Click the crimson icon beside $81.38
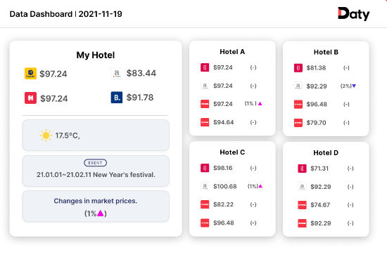Image resolution: width=387 pixels, height=257 pixels. [298, 68]
